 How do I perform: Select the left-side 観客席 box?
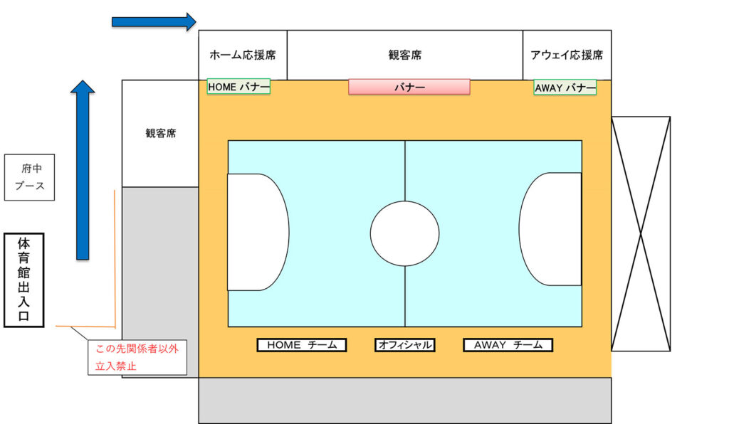tap(160, 133)
